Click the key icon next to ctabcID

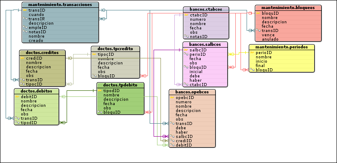[x=186, y=15]
